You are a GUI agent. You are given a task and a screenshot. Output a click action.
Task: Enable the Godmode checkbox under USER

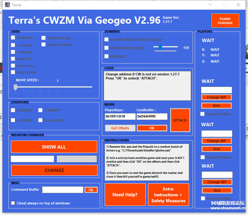(13, 38)
